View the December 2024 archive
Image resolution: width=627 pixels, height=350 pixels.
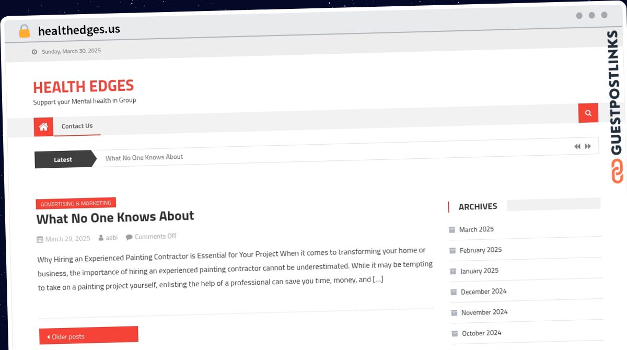(x=483, y=291)
